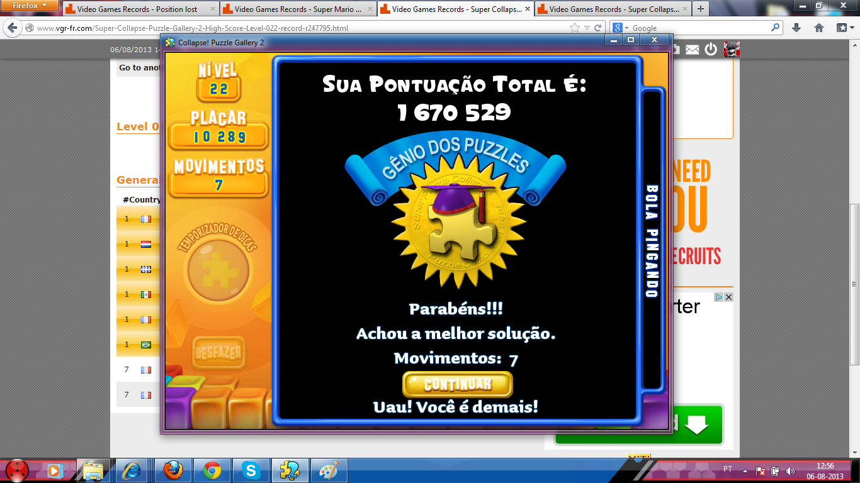Switch to the Super Mario tab
This screenshot has width=860, height=483.
click(x=297, y=9)
